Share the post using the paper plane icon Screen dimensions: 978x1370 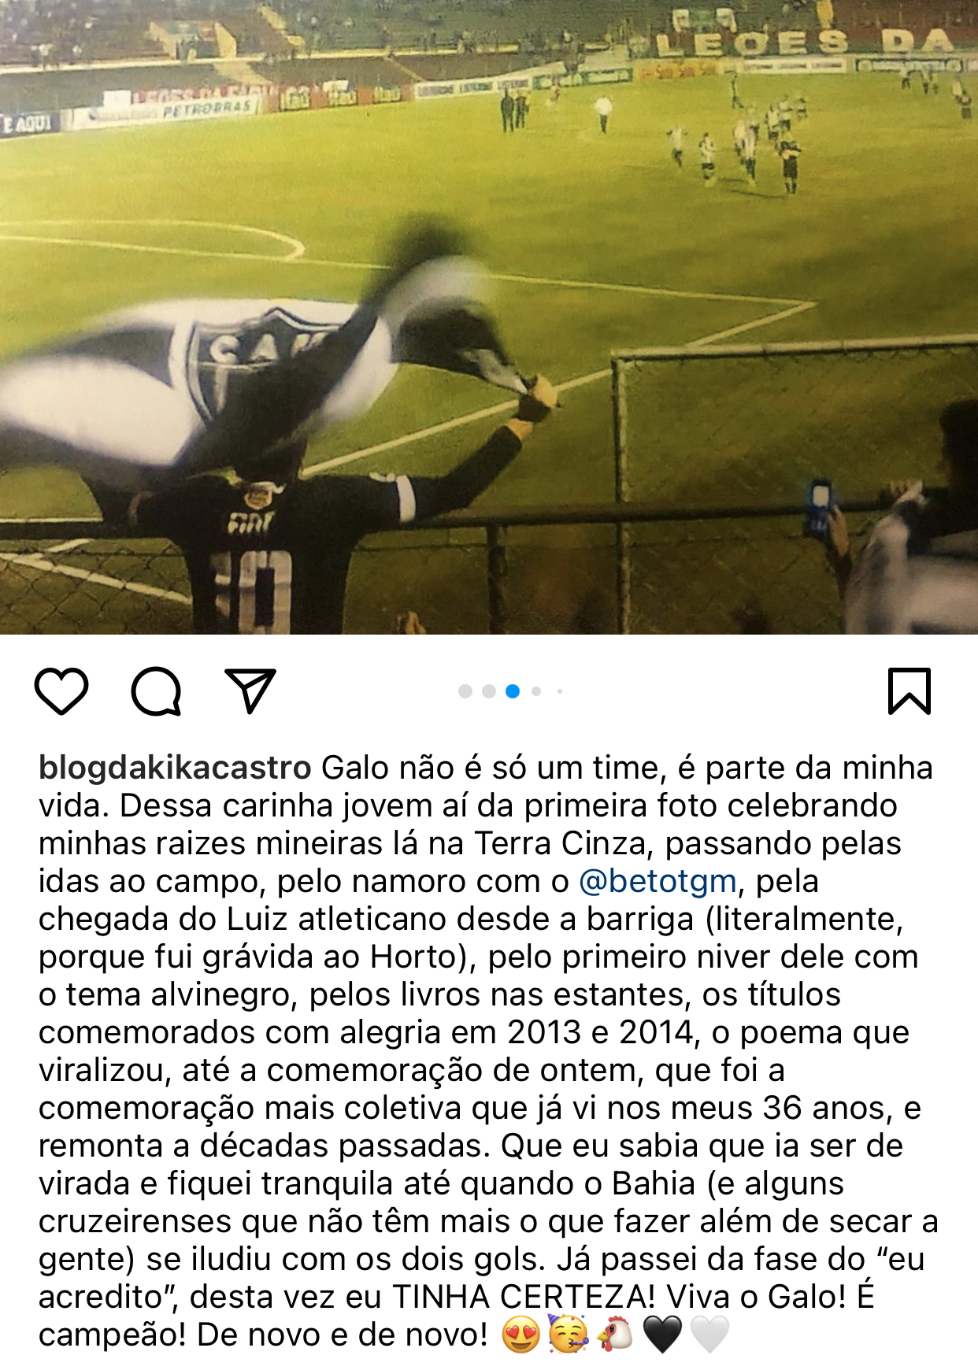[x=250, y=691]
